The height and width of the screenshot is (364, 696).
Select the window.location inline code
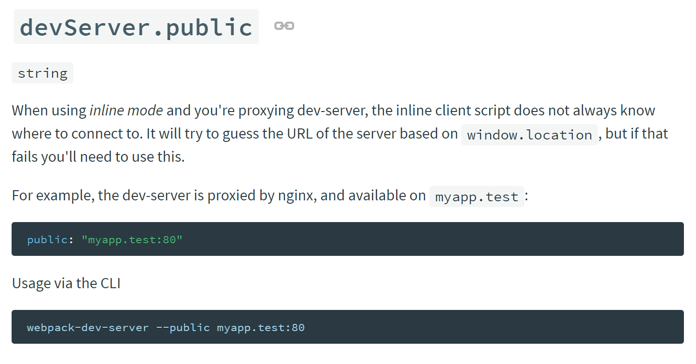(x=529, y=135)
